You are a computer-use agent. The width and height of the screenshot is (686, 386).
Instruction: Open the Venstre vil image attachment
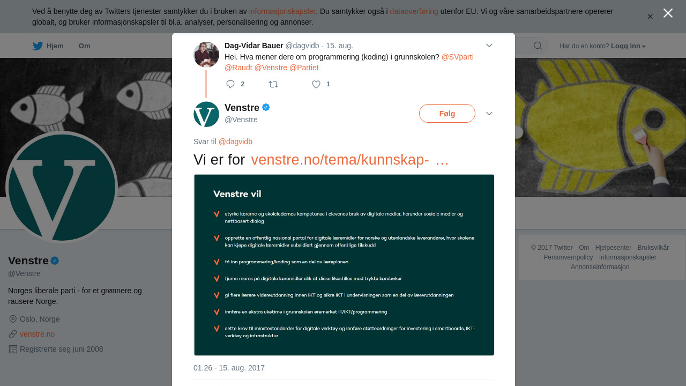tap(344, 265)
